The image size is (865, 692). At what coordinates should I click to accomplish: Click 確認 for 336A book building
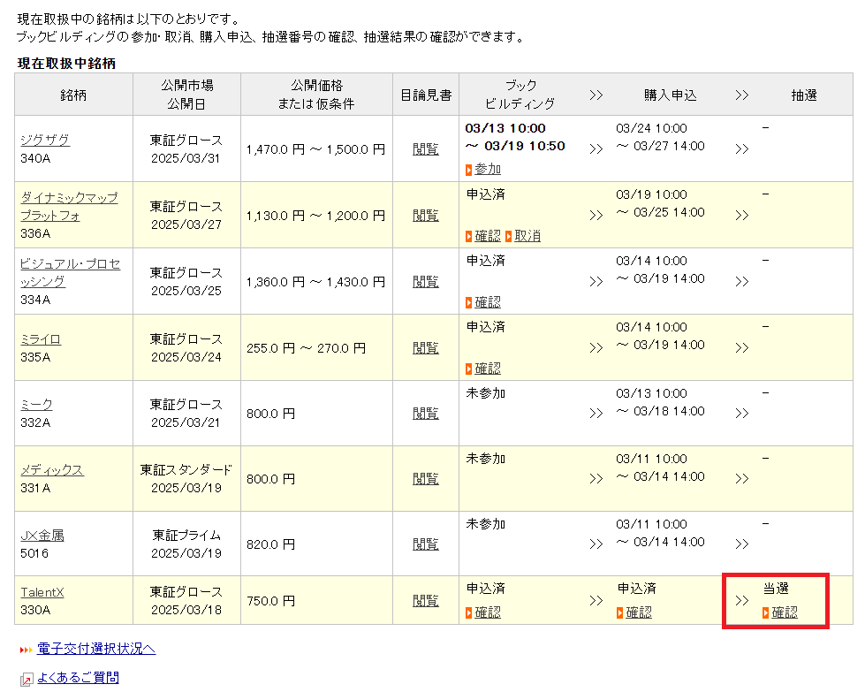[x=487, y=236]
